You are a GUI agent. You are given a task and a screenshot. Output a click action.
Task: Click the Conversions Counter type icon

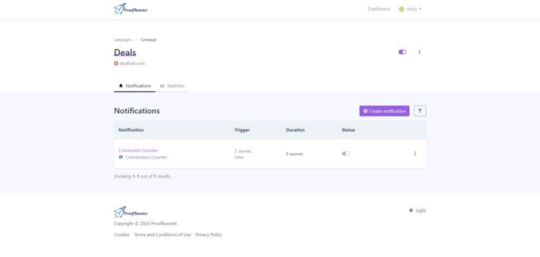click(121, 157)
